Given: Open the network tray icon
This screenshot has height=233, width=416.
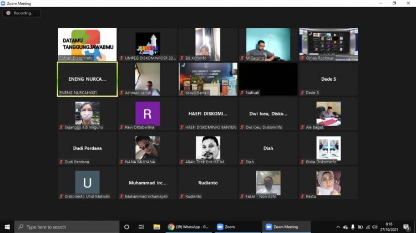Looking at the screenshot, I should [368, 227].
